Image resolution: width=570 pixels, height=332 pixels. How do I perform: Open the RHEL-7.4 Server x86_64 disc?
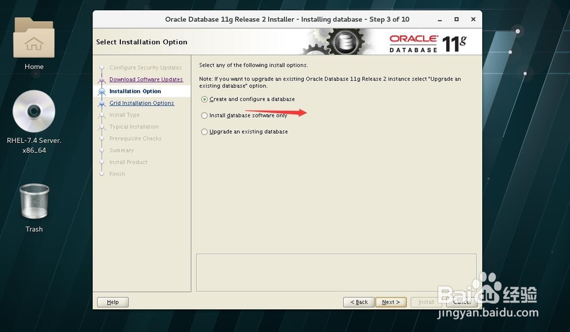(34, 111)
